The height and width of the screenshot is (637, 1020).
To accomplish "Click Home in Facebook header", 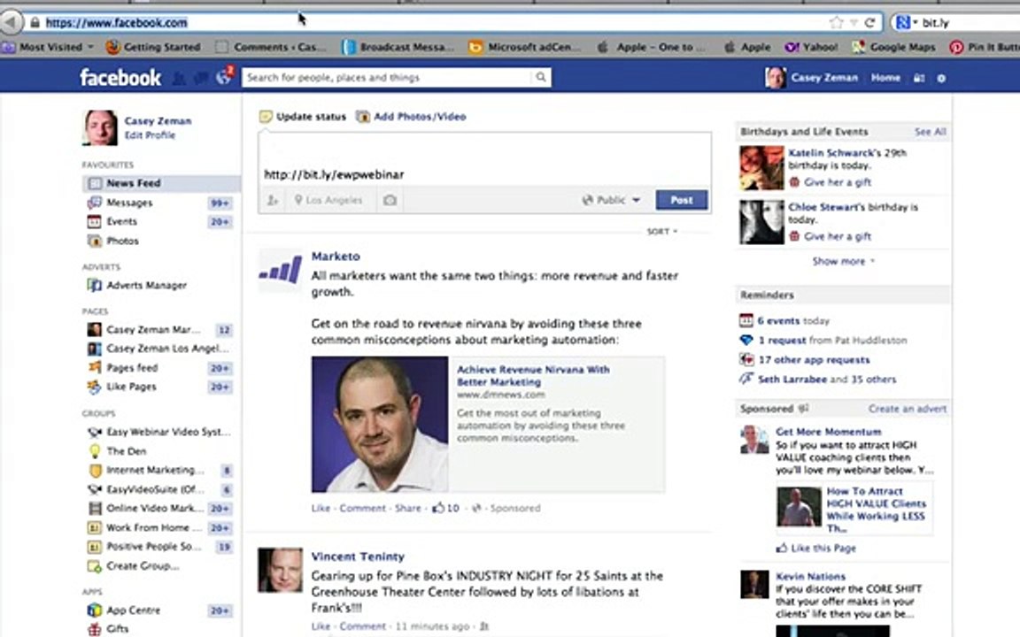I will [x=885, y=77].
